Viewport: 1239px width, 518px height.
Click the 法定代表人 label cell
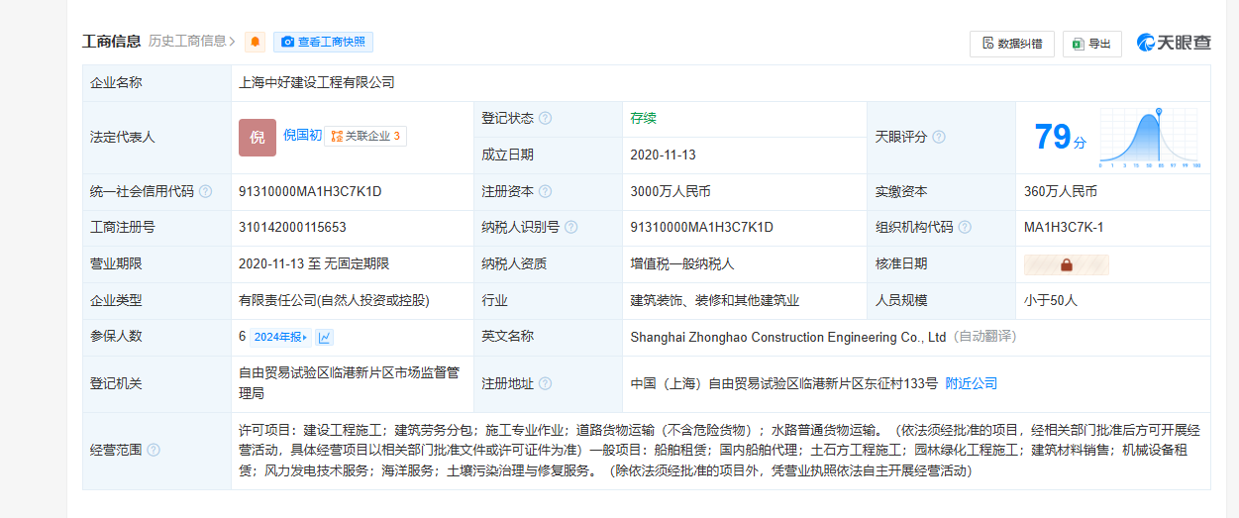pyautogui.click(x=156, y=138)
